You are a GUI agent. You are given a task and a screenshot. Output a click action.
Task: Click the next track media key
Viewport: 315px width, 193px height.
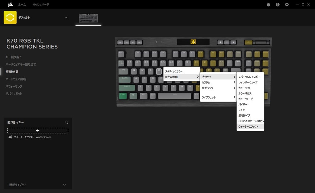[x=139, y=42]
